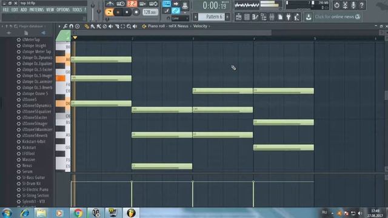The image size is (388, 218).
Task: Click the 128 tempo field
Action: point(150,12)
